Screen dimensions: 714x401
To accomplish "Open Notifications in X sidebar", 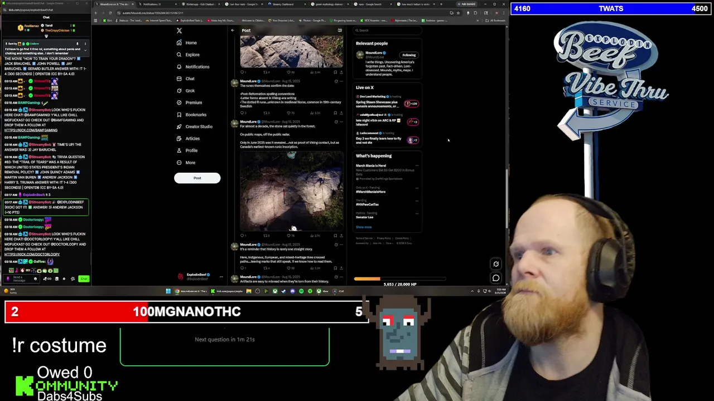I will (x=193, y=67).
